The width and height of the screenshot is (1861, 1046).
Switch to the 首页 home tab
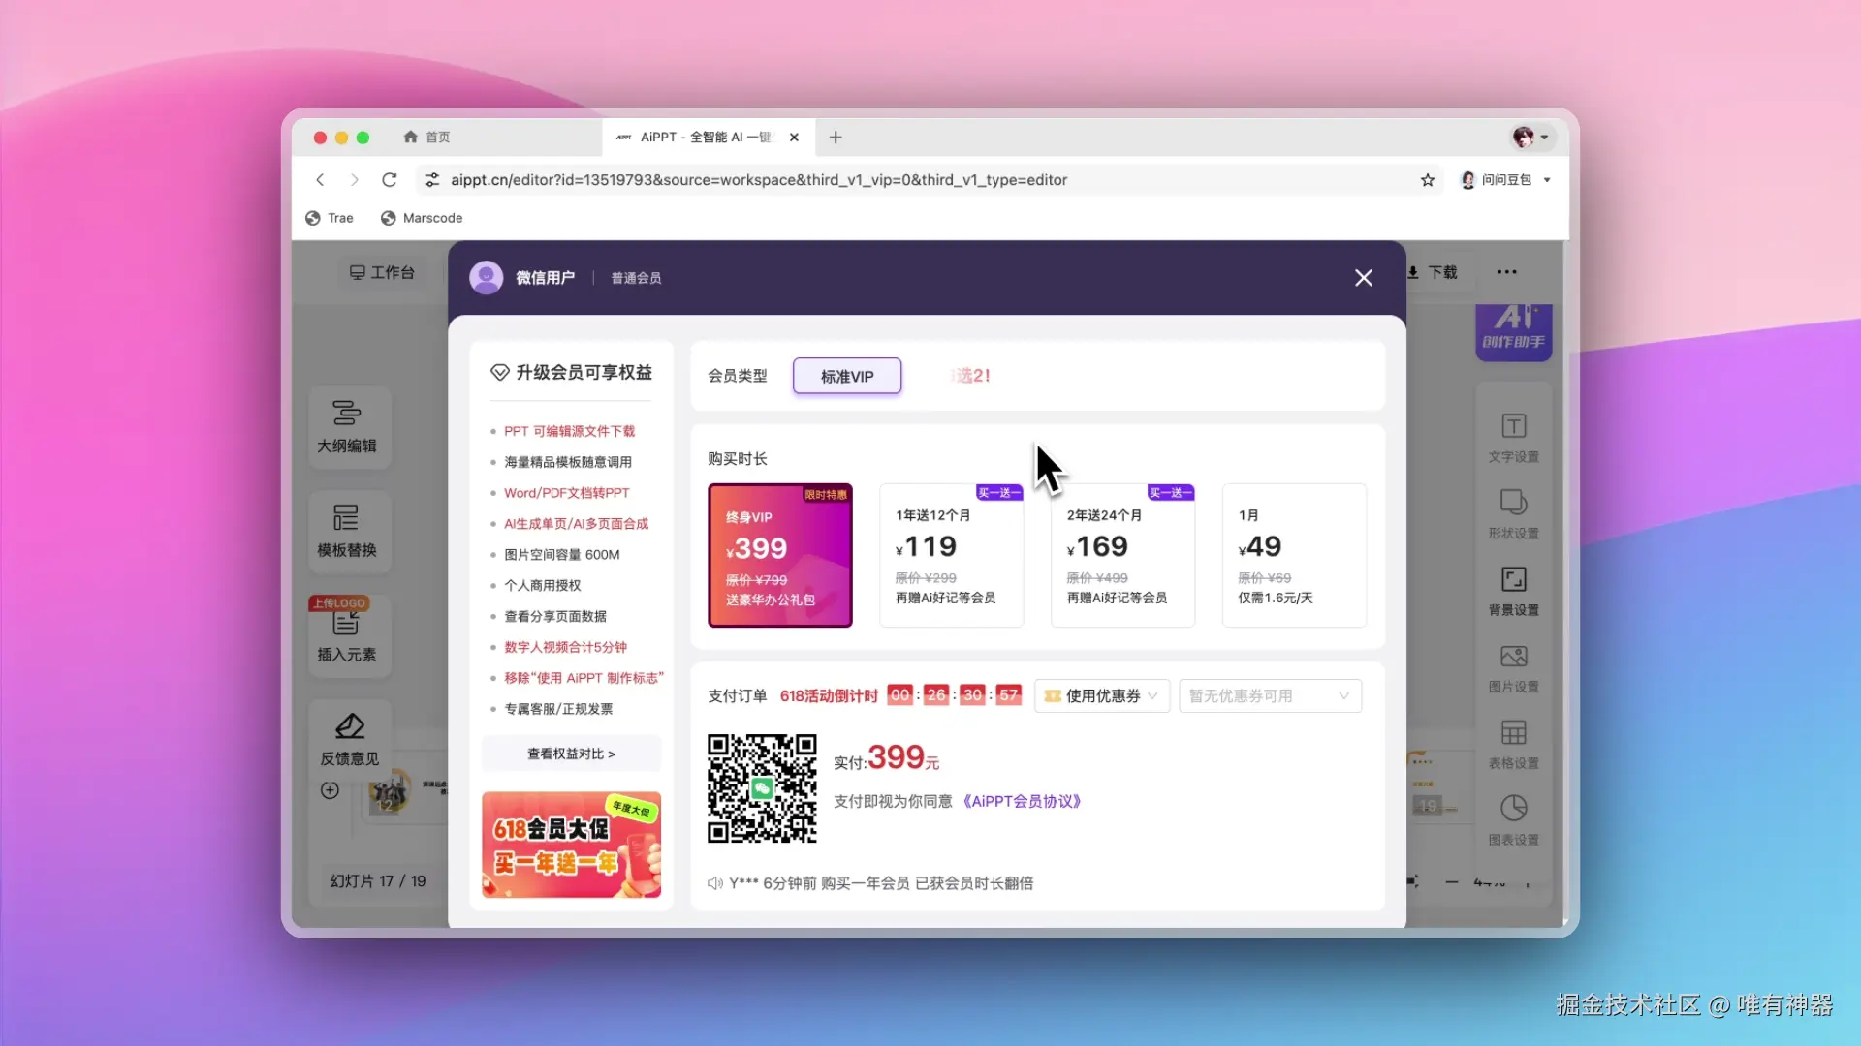click(x=426, y=138)
